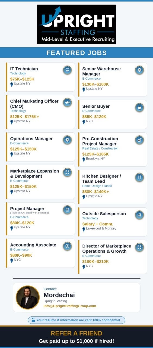153x348 pixels.
Task: Click the building icon on Pre-Construction Project Manager card
Action: pos(139,140)
